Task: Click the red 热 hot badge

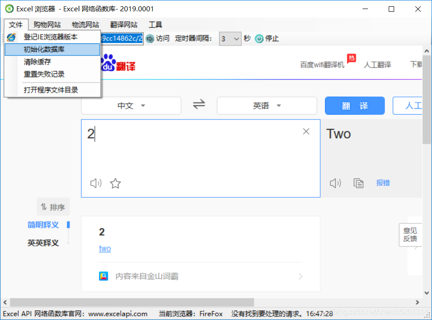Action: [351, 58]
